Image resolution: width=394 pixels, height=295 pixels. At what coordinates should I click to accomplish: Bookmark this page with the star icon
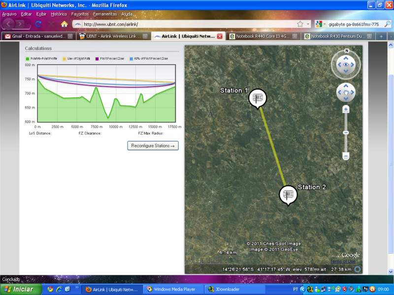(300, 24)
